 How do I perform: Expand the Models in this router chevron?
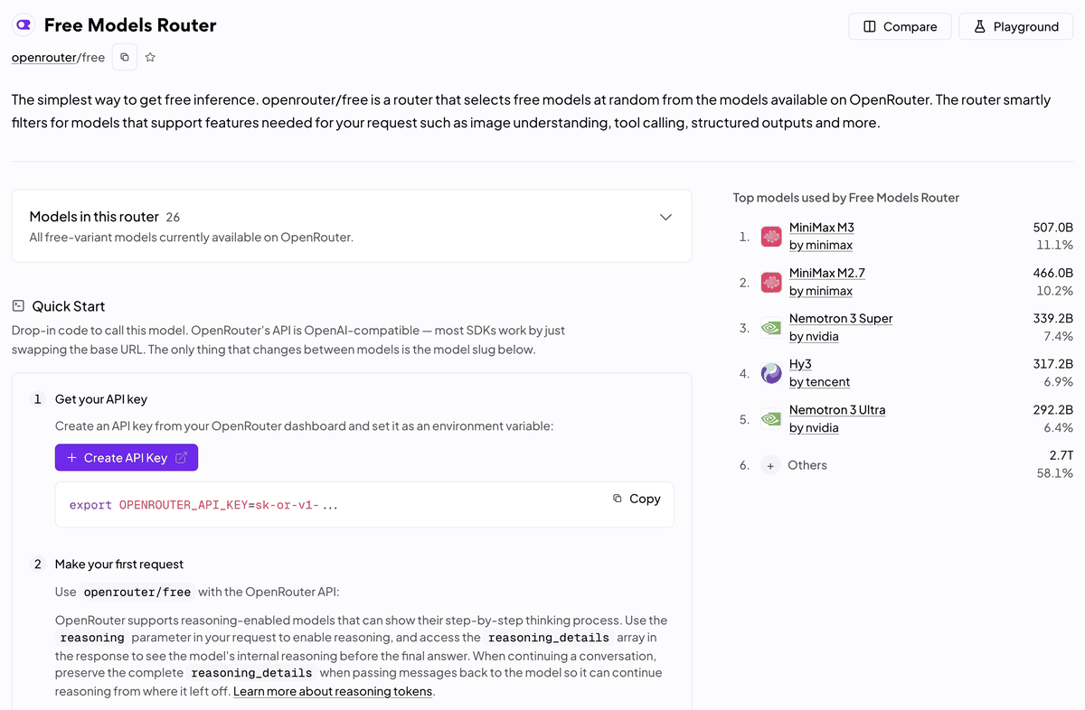[x=665, y=217]
